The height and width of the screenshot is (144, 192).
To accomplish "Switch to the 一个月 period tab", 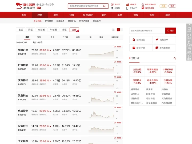I will (x=51, y=37).
